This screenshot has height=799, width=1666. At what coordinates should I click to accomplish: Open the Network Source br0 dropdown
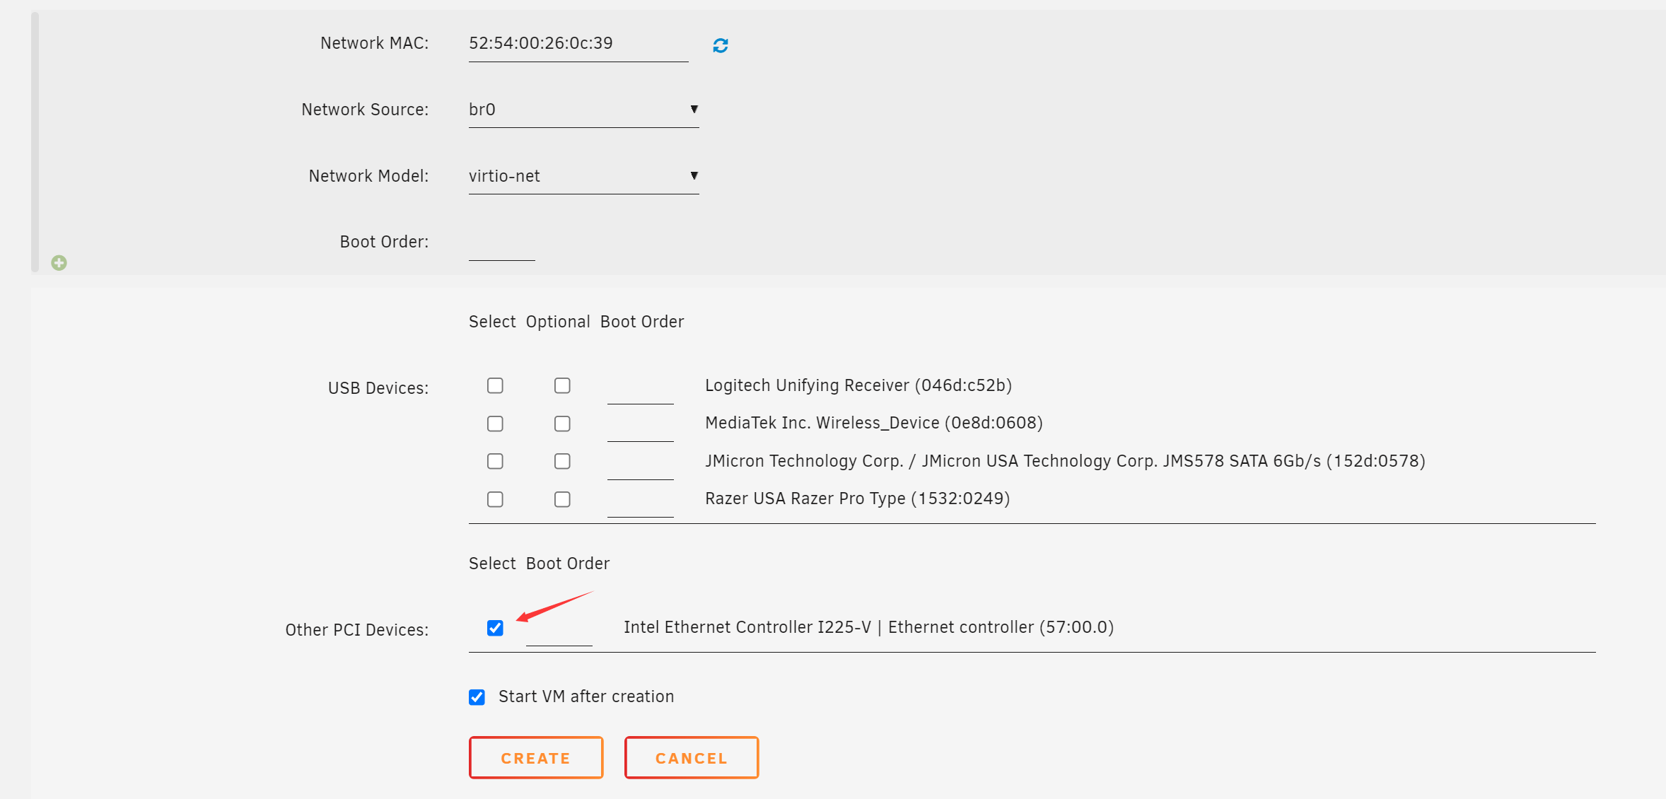pos(583,110)
